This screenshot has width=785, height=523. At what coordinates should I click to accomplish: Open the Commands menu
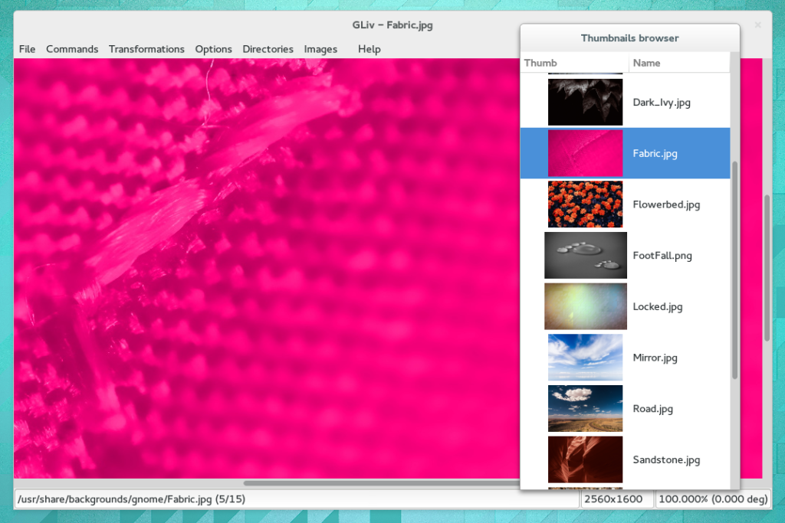72,48
